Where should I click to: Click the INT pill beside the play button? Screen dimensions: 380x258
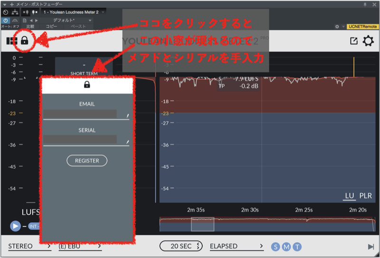tap(33, 226)
